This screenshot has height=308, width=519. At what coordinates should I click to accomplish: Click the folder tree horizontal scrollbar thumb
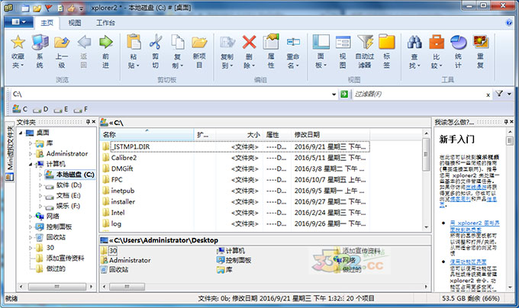click(x=57, y=287)
